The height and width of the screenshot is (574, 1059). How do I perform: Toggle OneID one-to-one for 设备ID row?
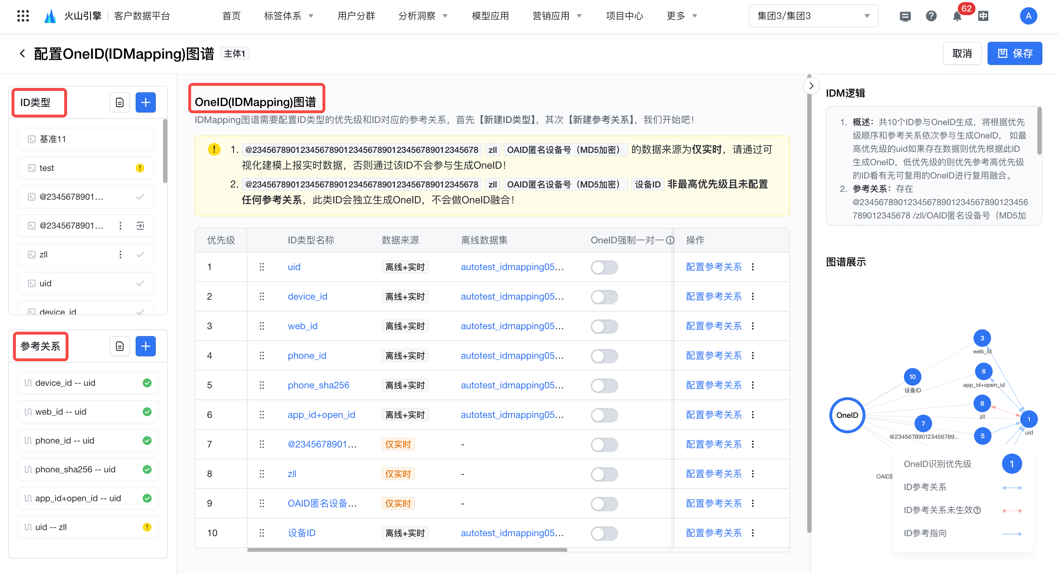(x=604, y=534)
